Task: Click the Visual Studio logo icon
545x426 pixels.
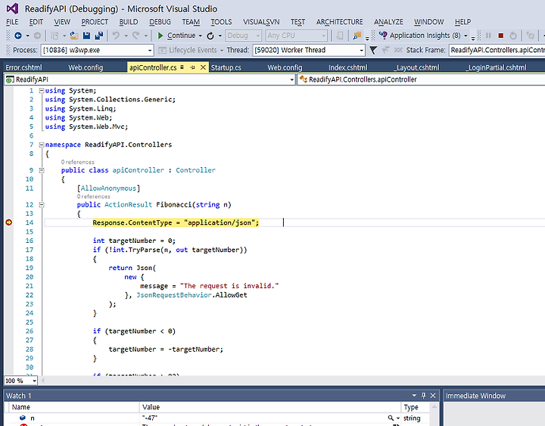Action: (13, 8)
